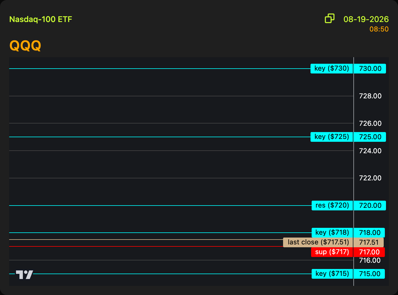This screenshot has height=295, width=398.
Task: Open the TradingView logo on the chart
Action: pos(24,274)
